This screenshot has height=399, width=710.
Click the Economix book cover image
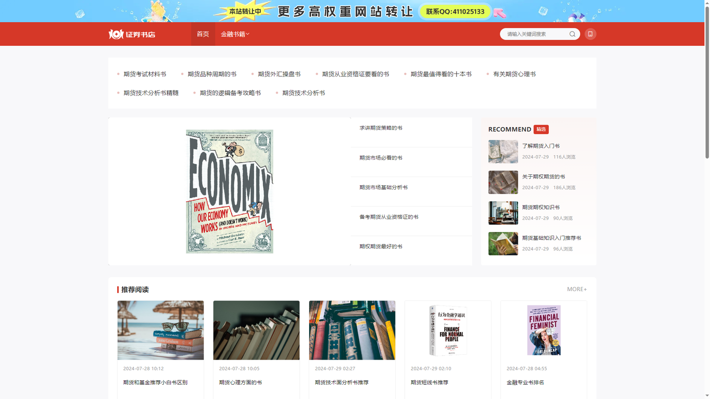coord(229,191)
